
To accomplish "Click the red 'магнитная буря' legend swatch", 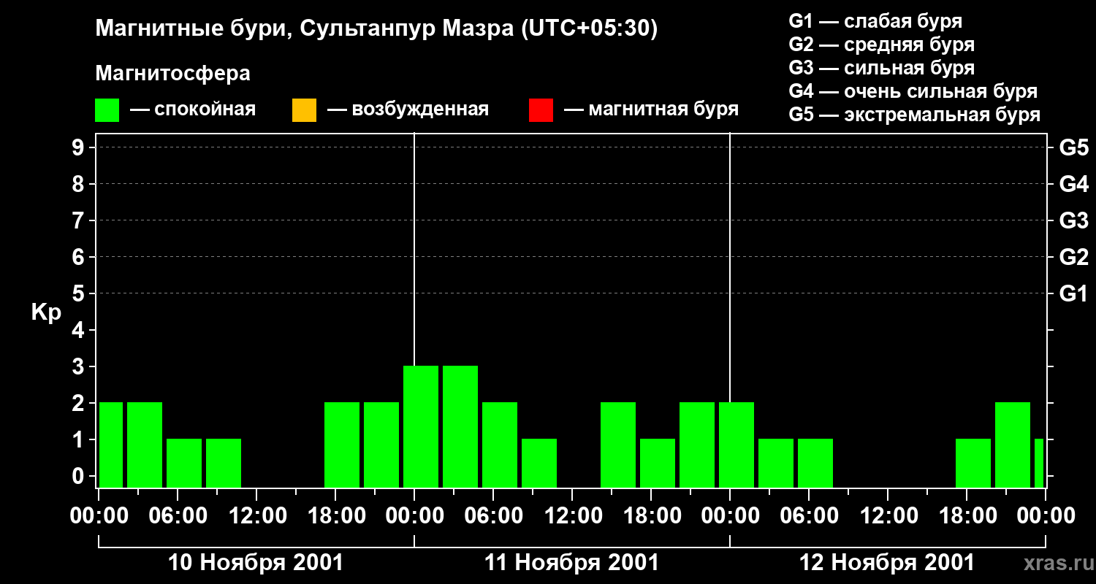I will 541,109.
